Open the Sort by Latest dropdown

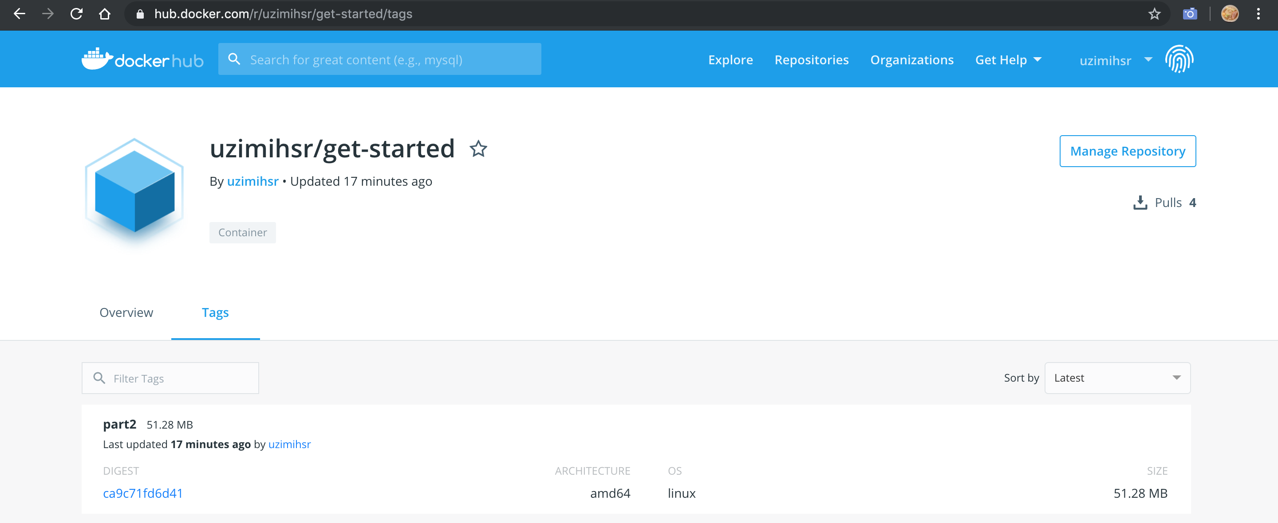(x=1117, y=378)
